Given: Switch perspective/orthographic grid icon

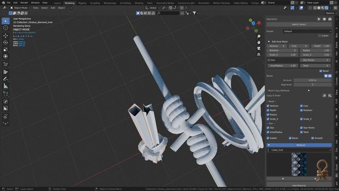Looking at the screenshot, I should click(258, 55).
